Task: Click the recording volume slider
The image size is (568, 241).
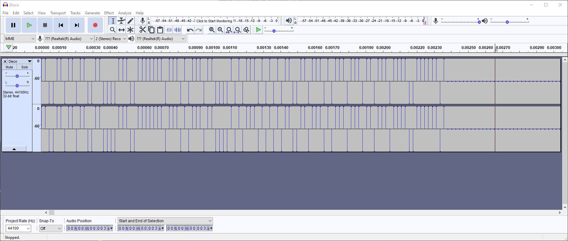Action: [460, 22]
